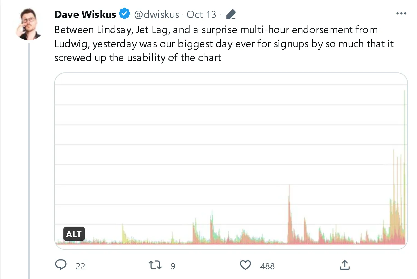417x279 pixels.
Task: Open the share upload arrow icon
Action: pos(345,265)
